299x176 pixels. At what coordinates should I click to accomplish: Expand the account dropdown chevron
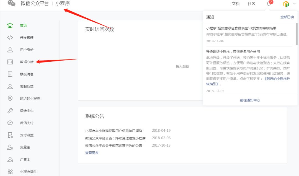pos(294,4)
